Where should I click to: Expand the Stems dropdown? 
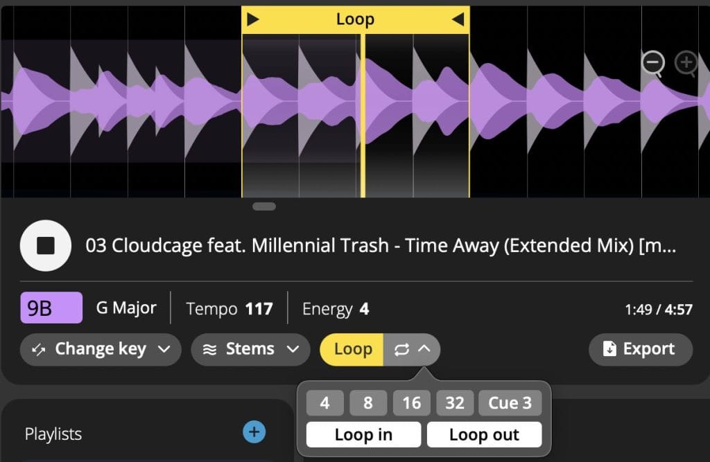coord(250,349)
